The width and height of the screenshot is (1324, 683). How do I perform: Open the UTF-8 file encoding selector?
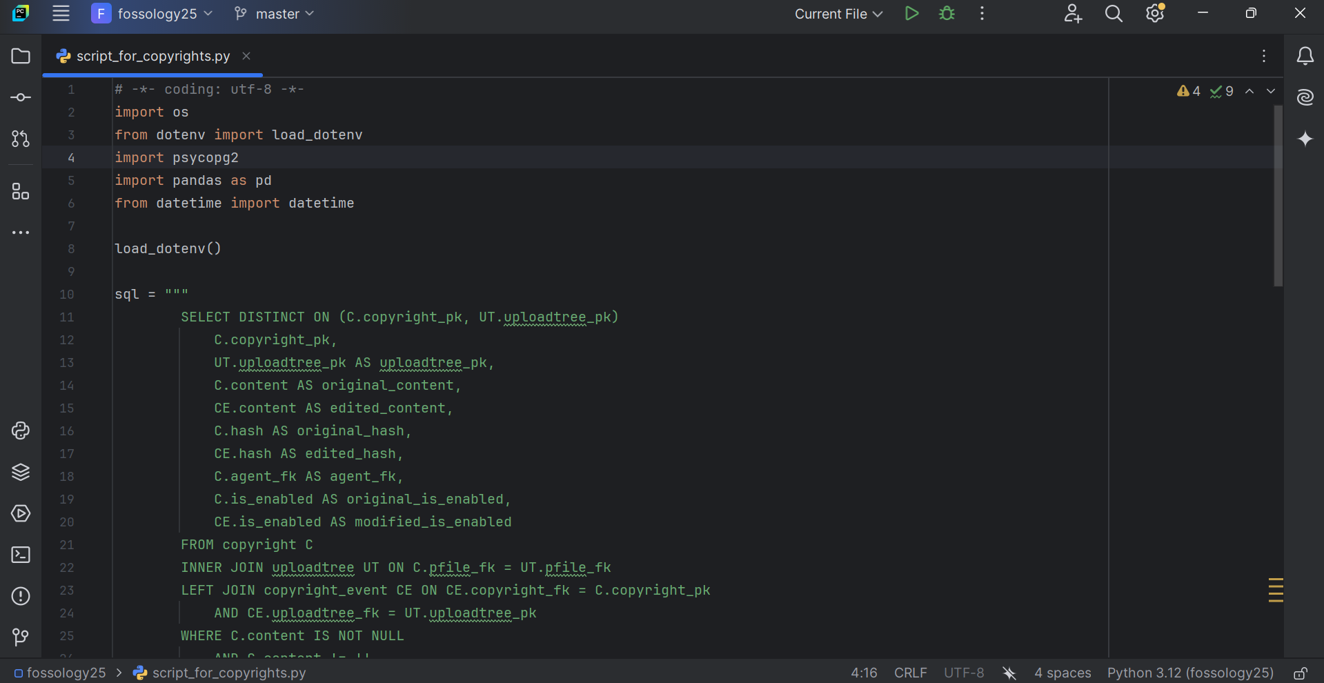(x=964, y=673)
